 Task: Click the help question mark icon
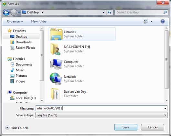point(163,21)
